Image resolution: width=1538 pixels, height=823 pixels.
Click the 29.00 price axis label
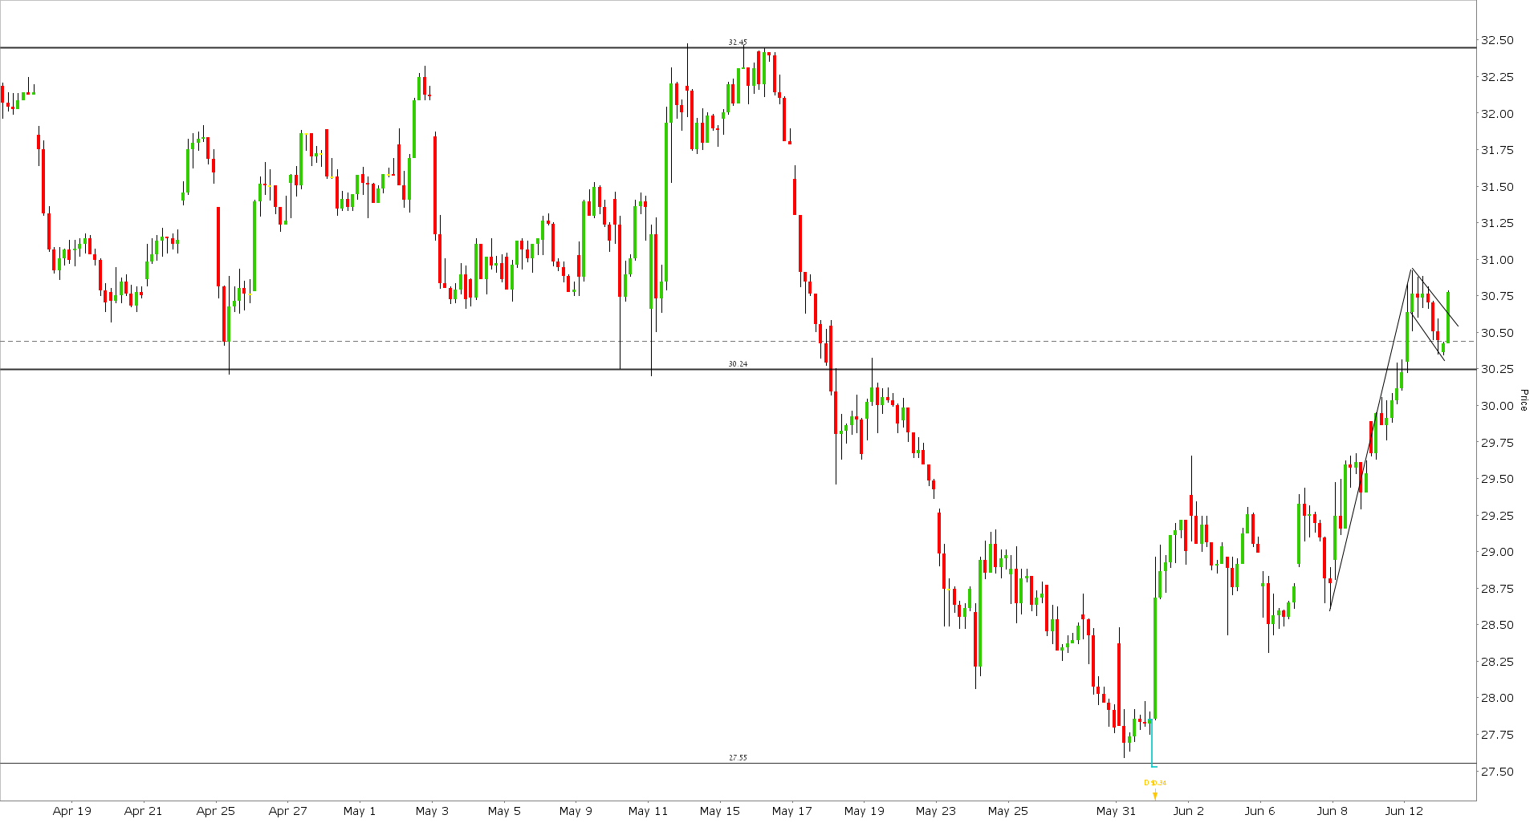tap(1497, 552)
